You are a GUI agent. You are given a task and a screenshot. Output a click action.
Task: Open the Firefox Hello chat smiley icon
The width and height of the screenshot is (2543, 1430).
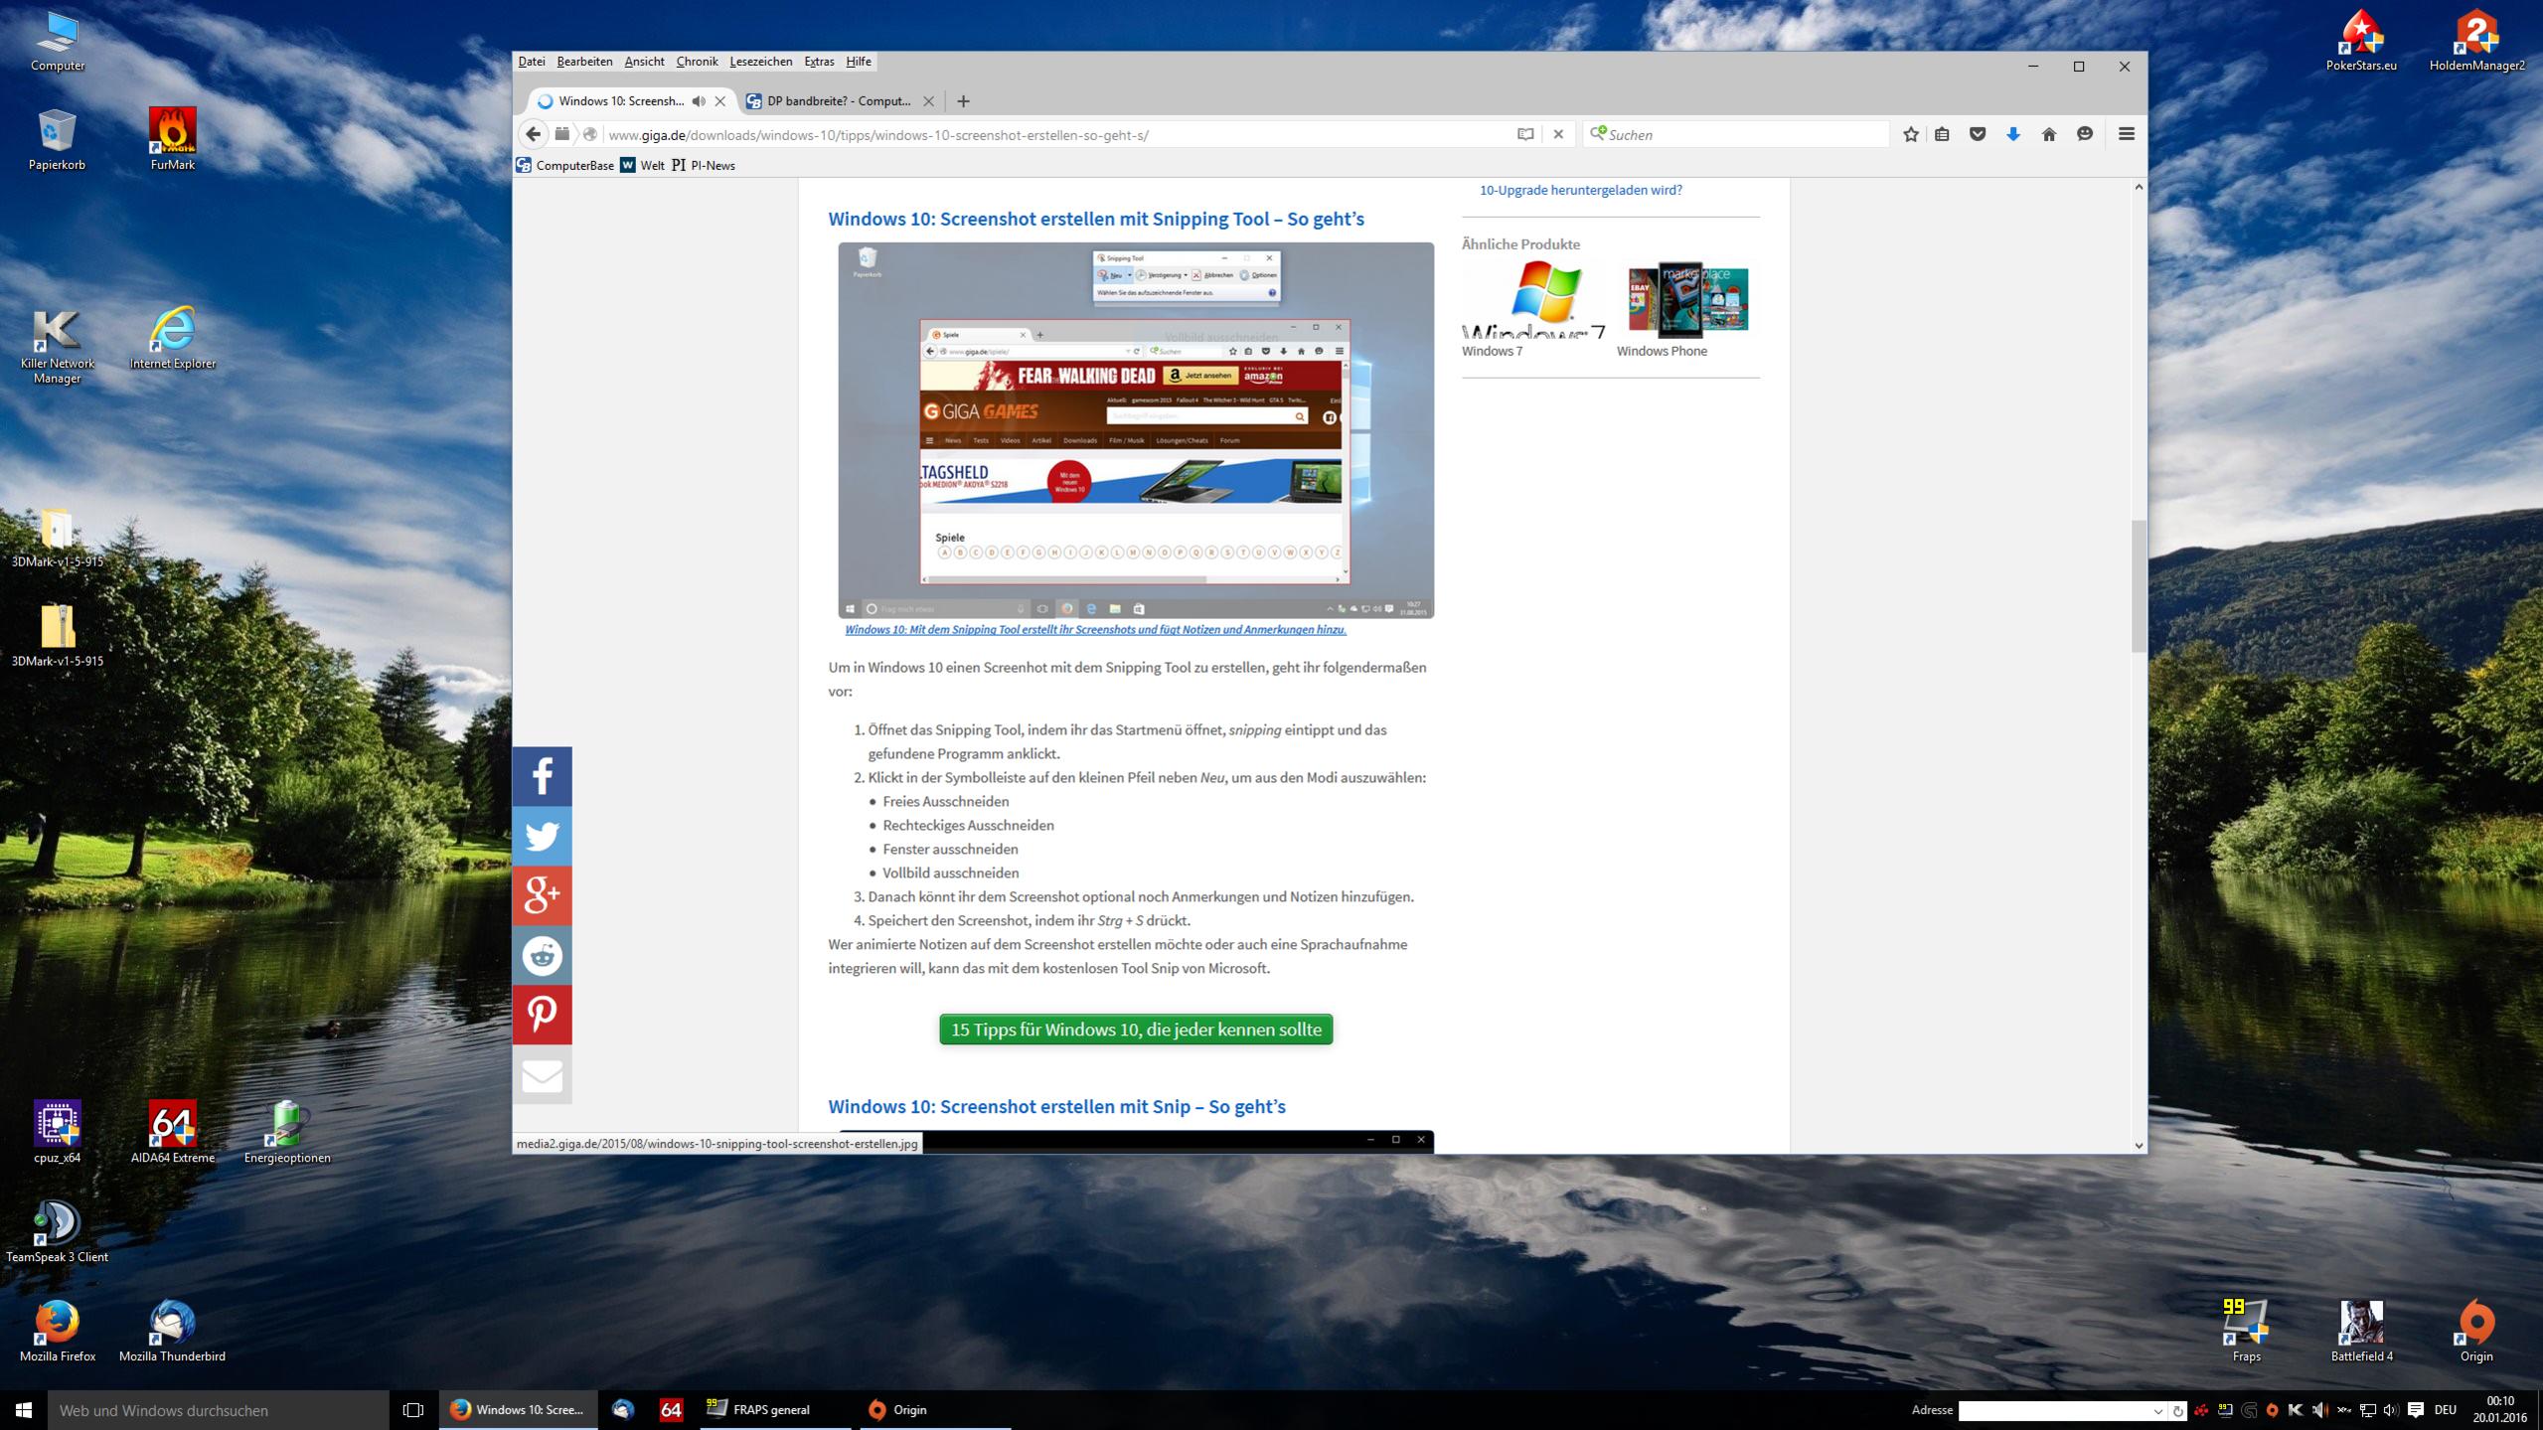tap(2085, 134)
